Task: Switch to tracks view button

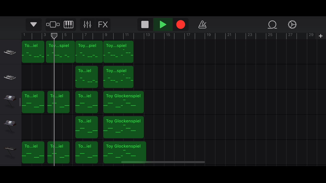Action: click(x=53, y=24)
